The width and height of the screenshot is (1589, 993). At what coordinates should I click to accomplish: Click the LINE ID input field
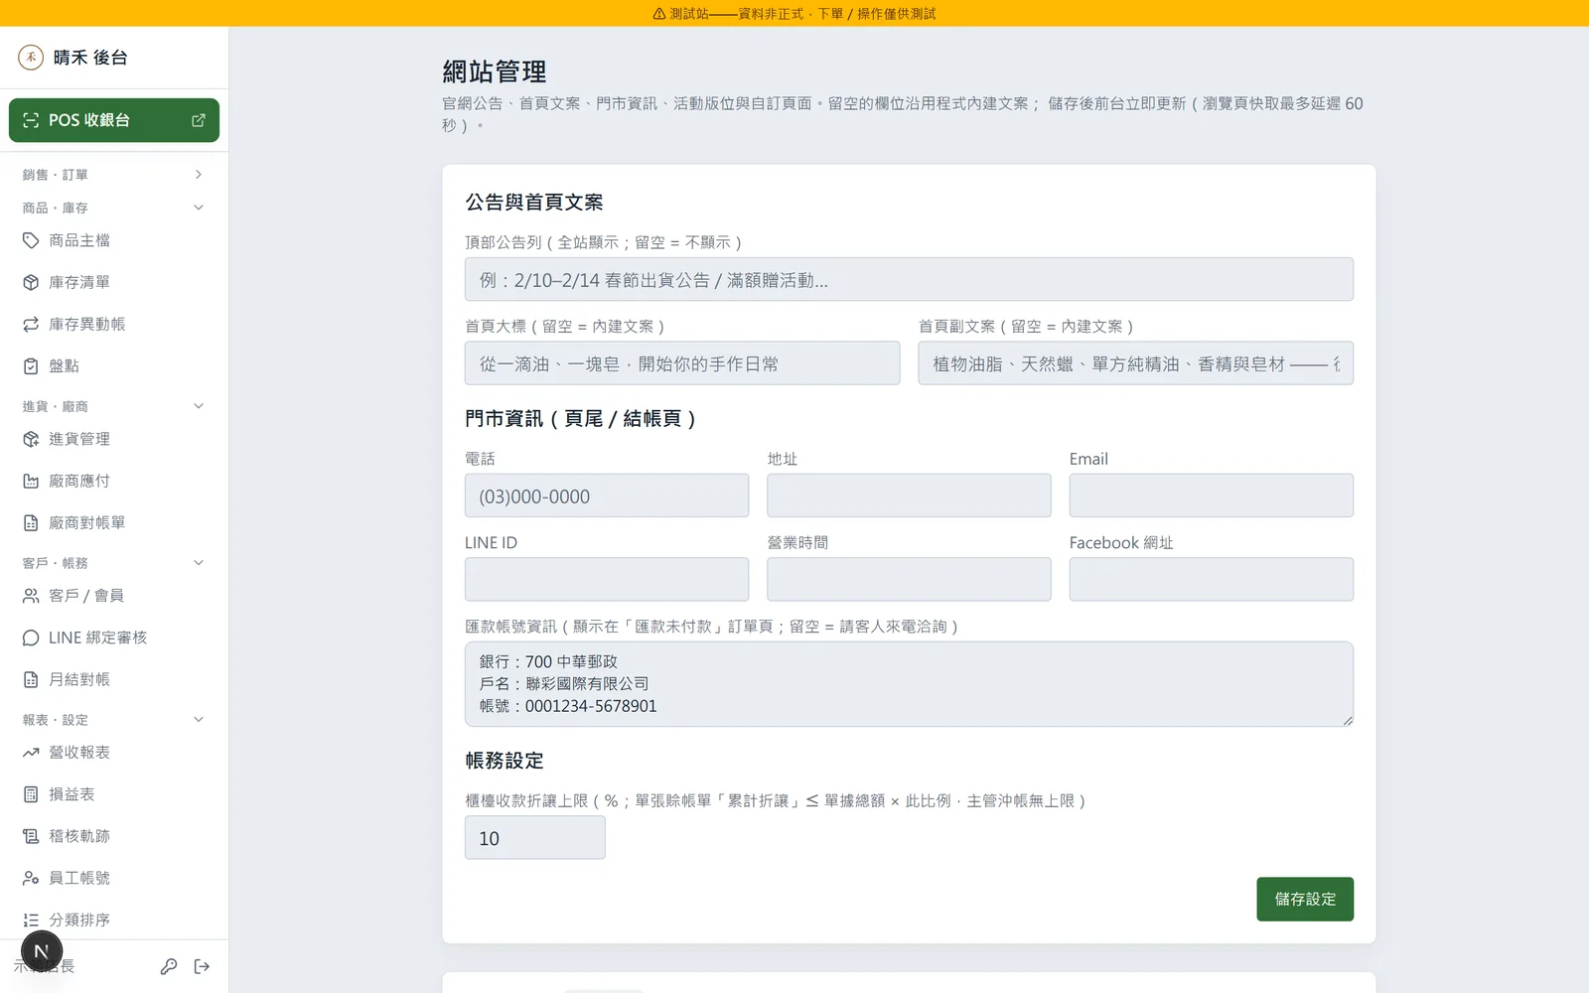pos(607,579)
